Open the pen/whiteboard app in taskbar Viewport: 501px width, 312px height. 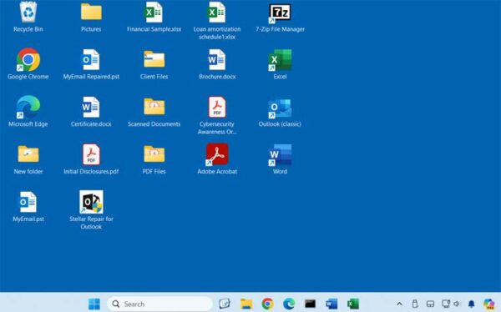click(225, 304)
